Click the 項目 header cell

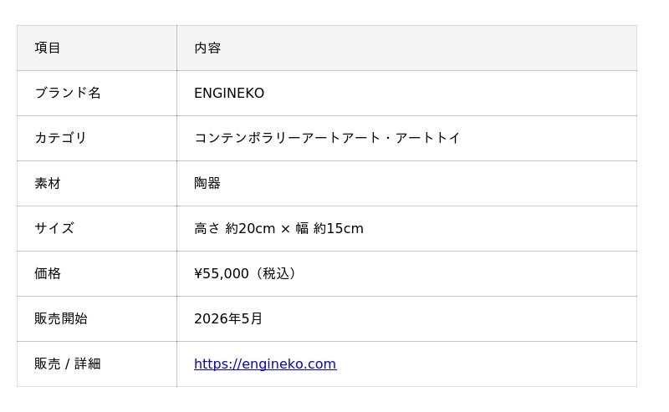[97, 48]
